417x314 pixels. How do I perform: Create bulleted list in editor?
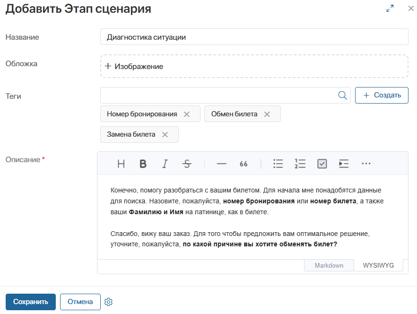[x=278, y=164]
